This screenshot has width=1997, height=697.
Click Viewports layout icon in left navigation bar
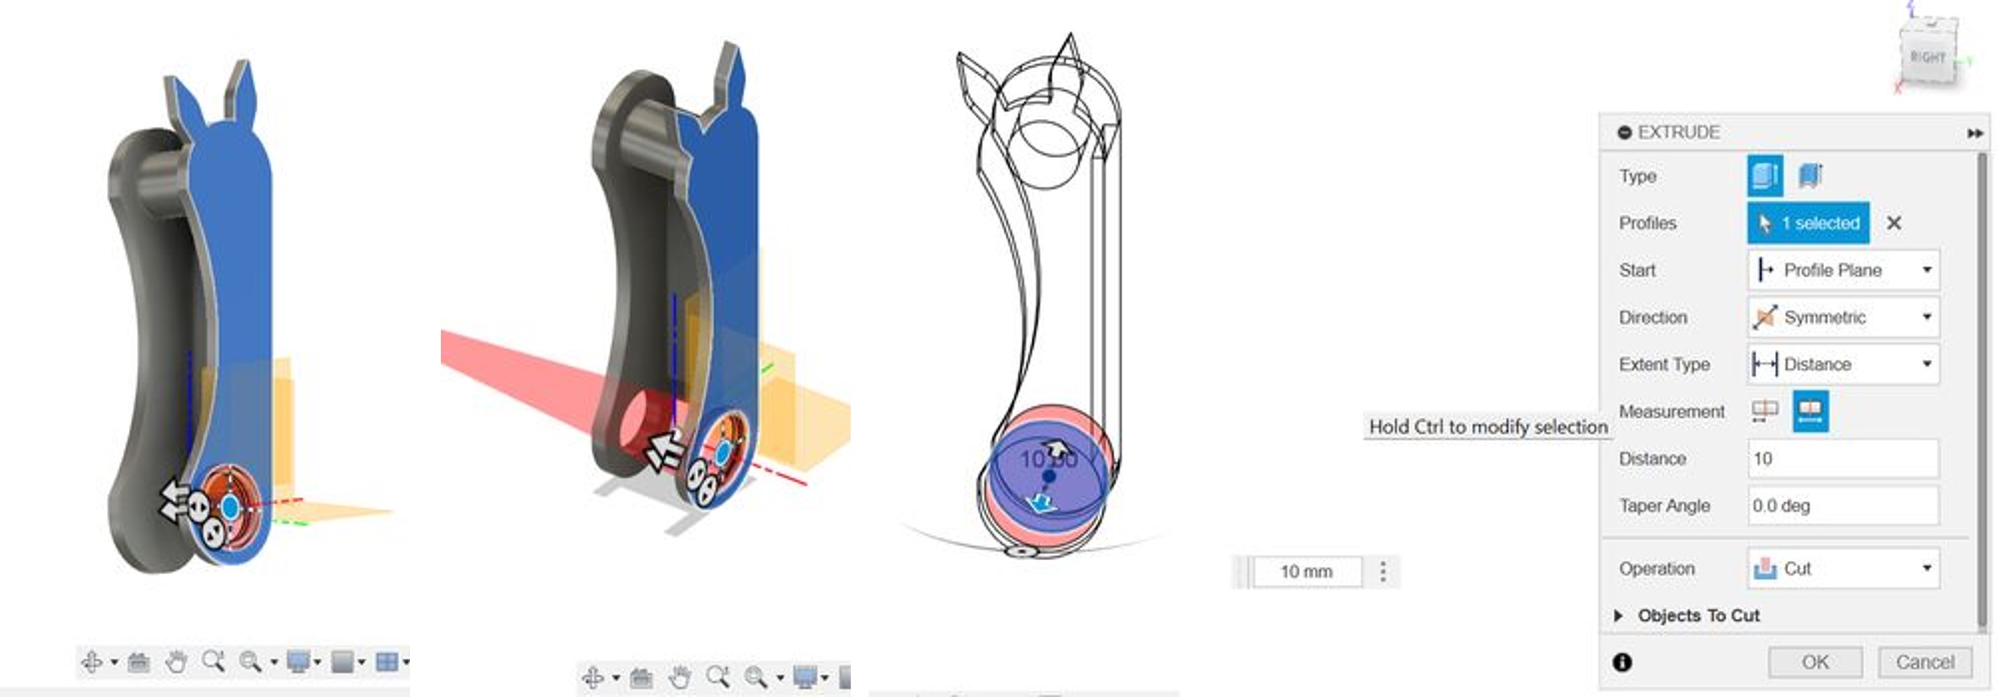coord(386,662)
